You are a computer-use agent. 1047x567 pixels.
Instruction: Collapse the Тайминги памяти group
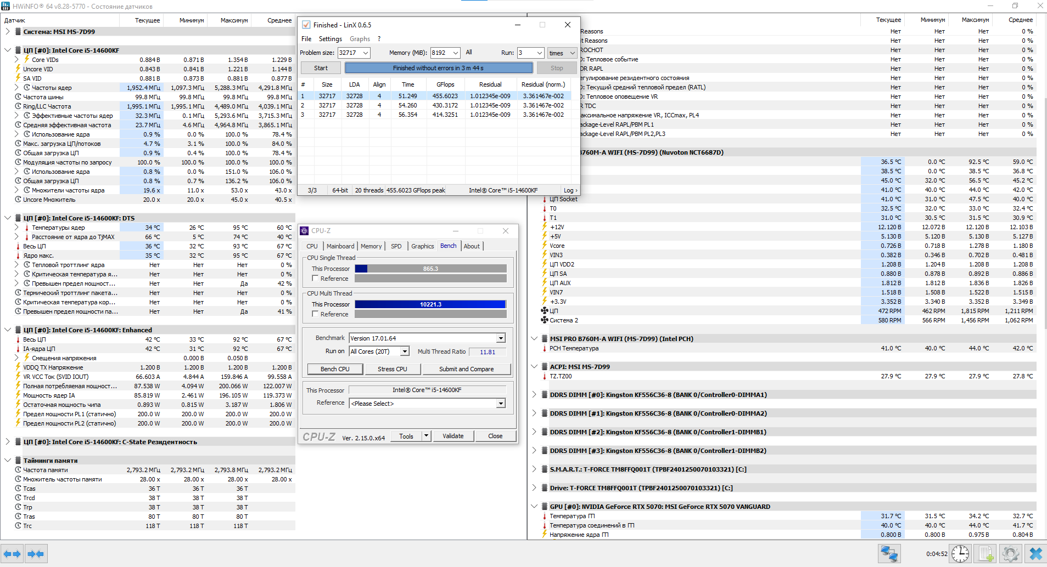point(8,460)
